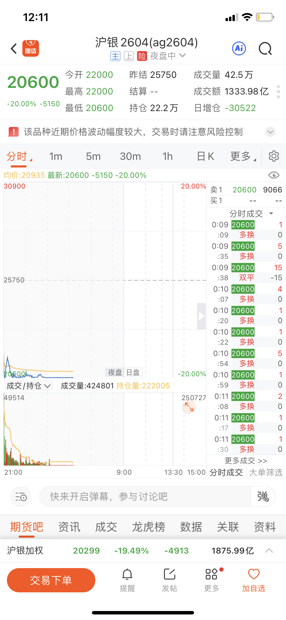Expand the risk warning notice chevron
This screenshot has height=620, width=286.
click(270, 132)
